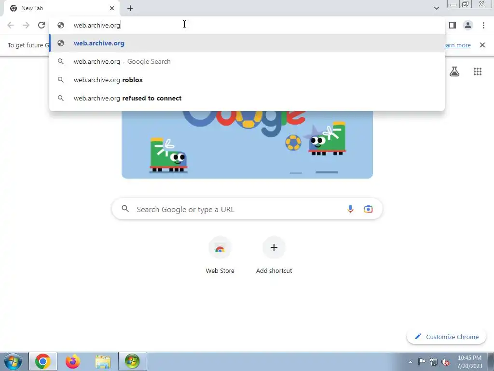Launch Firefox from the taskbar
This screenshot has height=371, width=494.
tap(73, 361)
